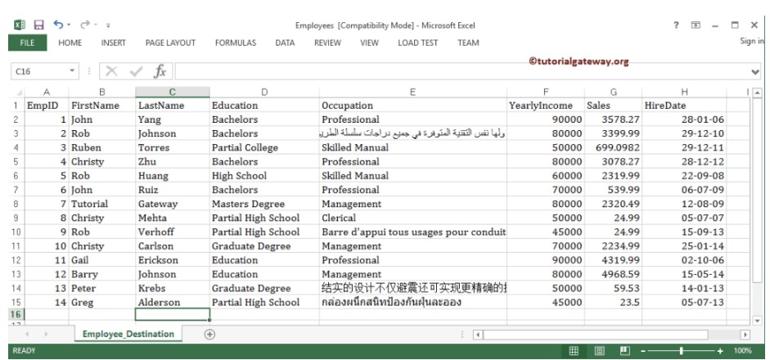Open the Help question mark icon

click(x=676, y=25)
